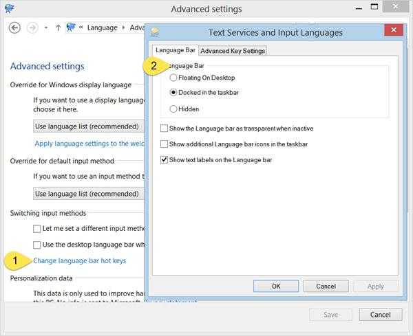Open default input method override dropdown
413x336 pixels.
click(x=89, y=194)
